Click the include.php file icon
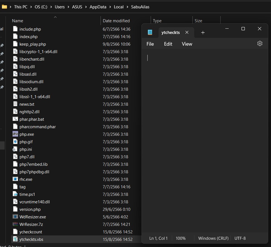 (x=15, y=29)
